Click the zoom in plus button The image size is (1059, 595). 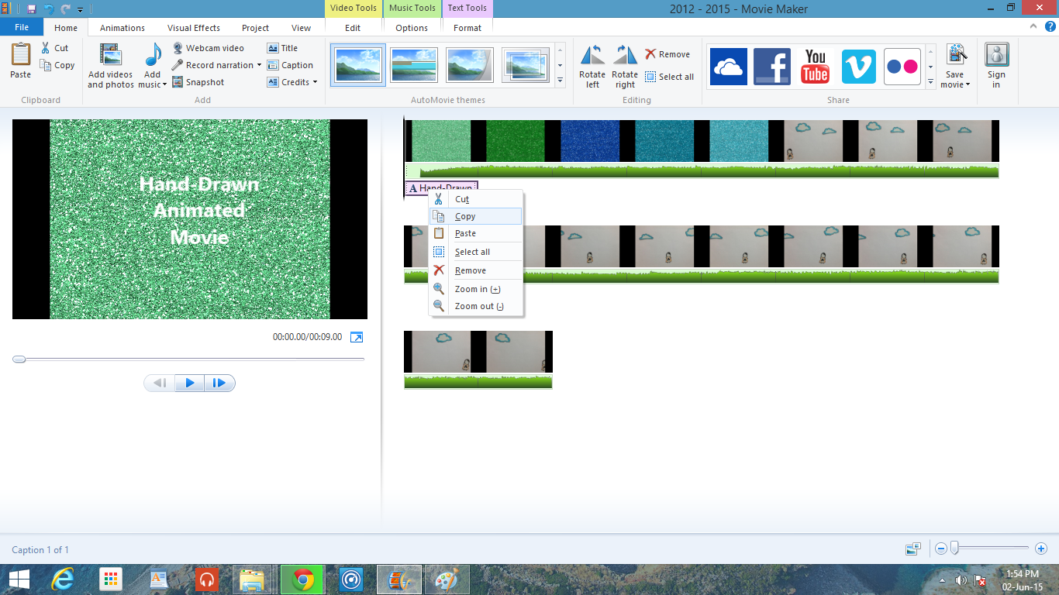pos(1041,549)
